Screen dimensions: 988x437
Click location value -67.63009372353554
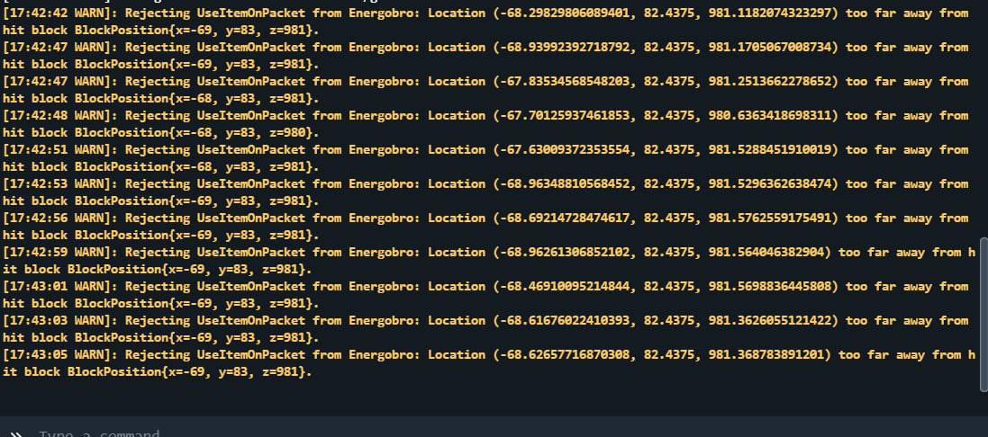[x=565, y=149]
